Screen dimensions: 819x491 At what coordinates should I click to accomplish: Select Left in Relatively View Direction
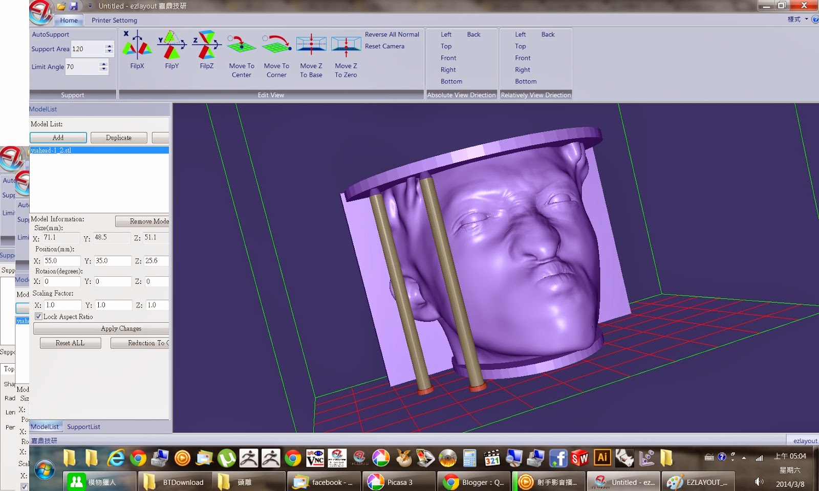tap(521, 34)
